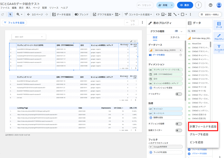Toggle オプションの指標 switch
This screenshot has height=158, width=224.
(179, 124)
